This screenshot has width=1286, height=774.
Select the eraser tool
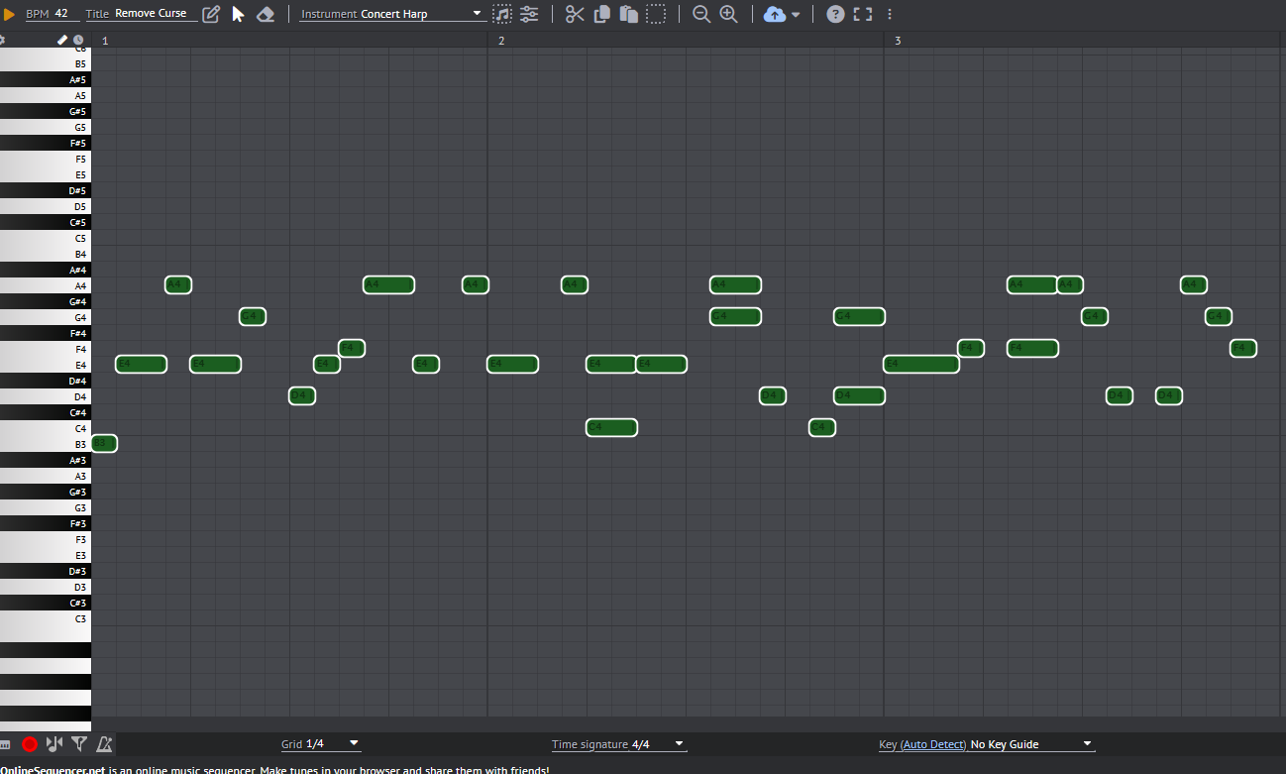click(x=265, y=14)
